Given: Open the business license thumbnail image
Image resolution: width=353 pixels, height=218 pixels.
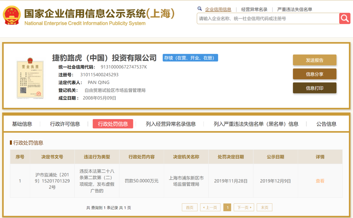Looking at the screenshot, I should pyautogui.click(x=30, y=78).
